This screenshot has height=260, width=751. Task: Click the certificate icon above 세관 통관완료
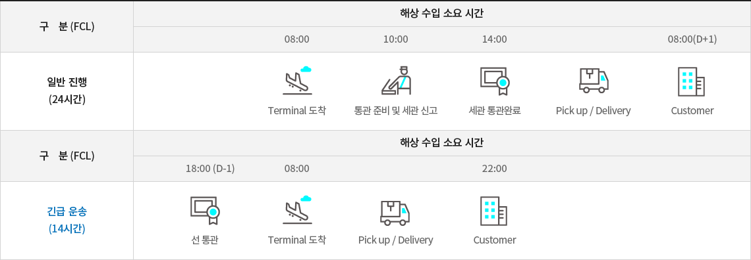pyautogui.click(x=495, y=81)
